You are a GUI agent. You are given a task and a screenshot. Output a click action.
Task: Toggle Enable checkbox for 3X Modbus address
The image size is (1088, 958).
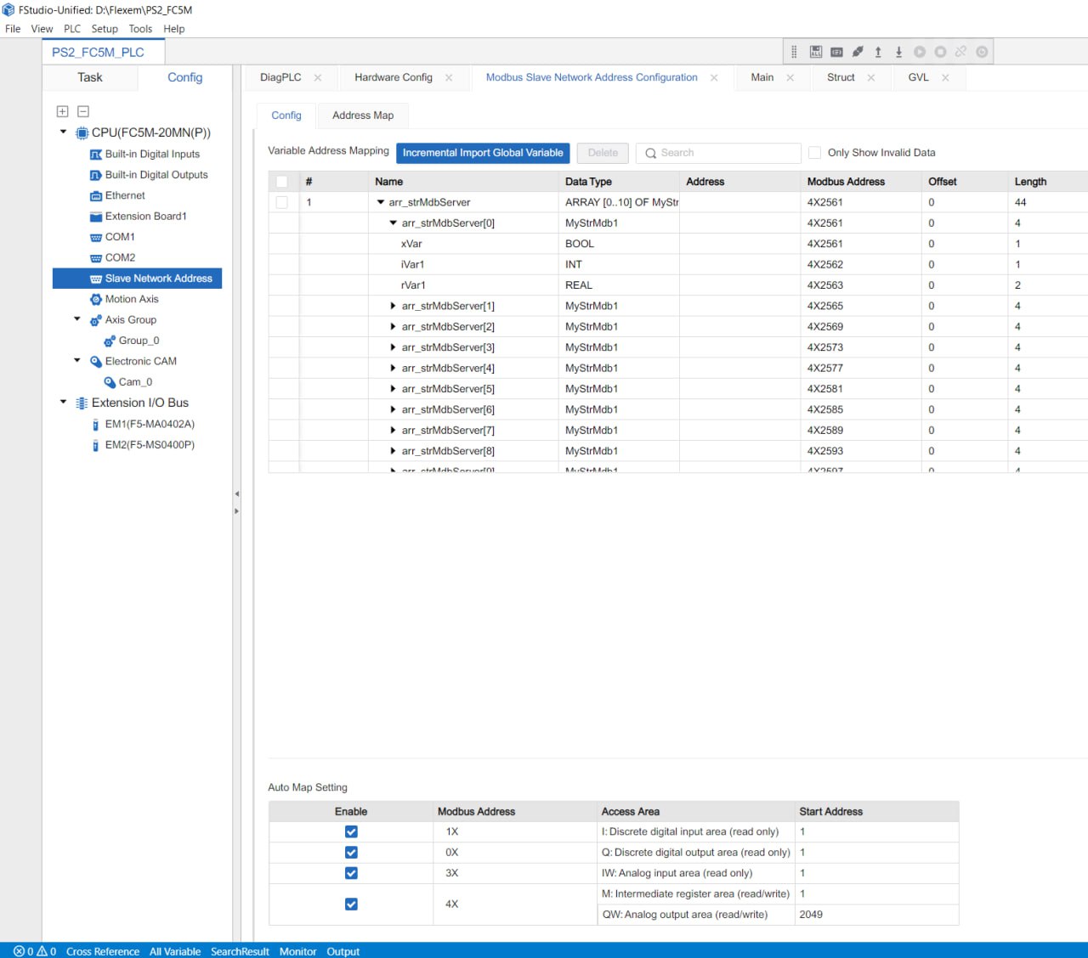(x=351, y=873)
